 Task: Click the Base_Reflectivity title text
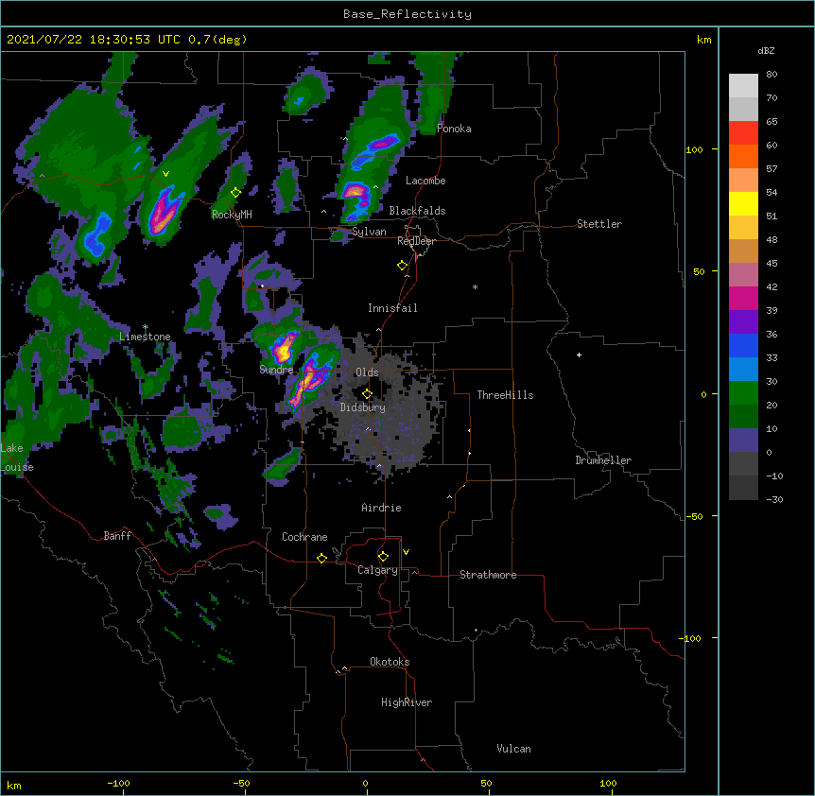pyautogui.click(x=407, y=14)
